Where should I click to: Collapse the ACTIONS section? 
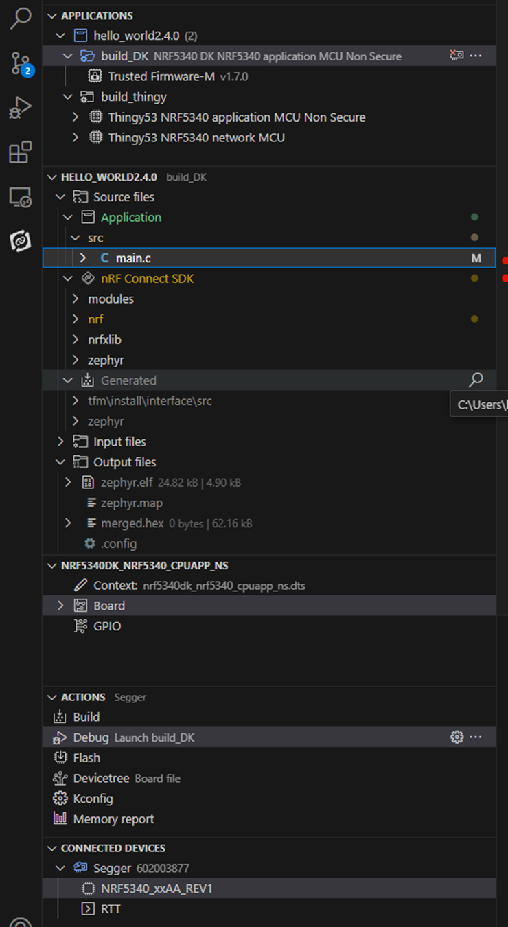52,697
